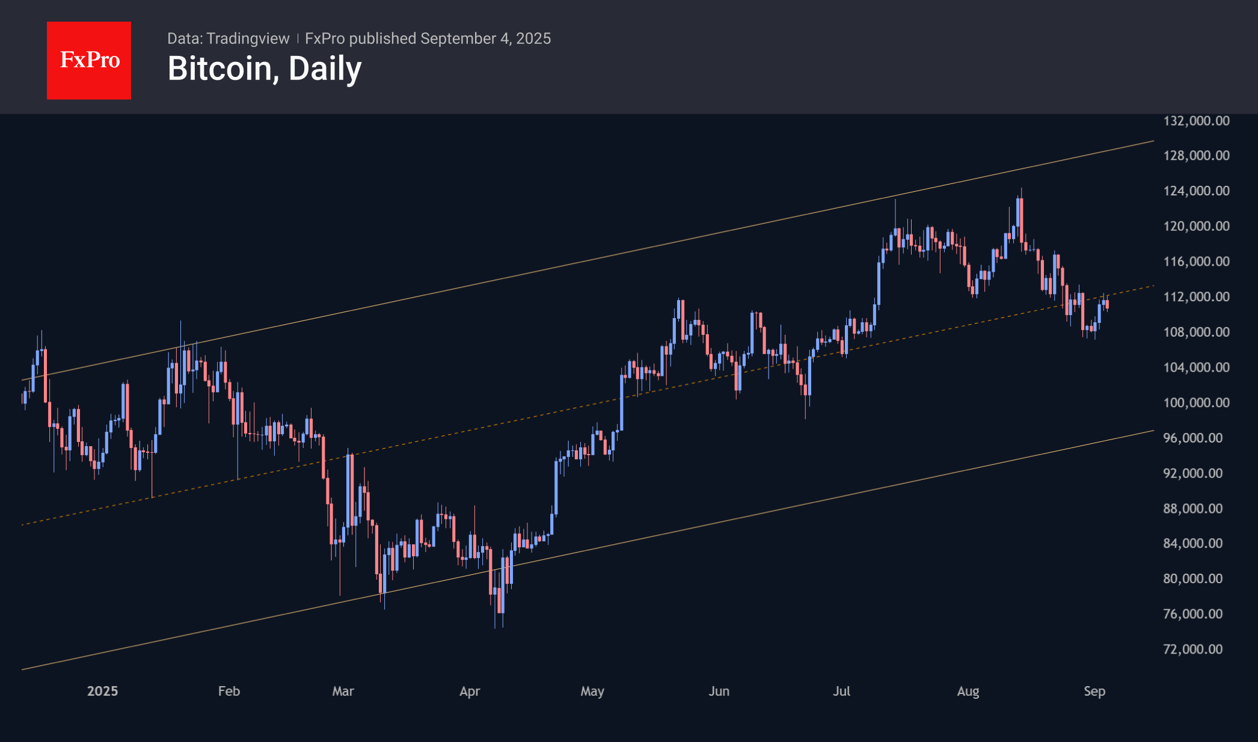Image resolution: width=1258 pixels, height=742 pixels.
Task: Select the 124,000.00 price axis label
Action: click(1196, 191)
